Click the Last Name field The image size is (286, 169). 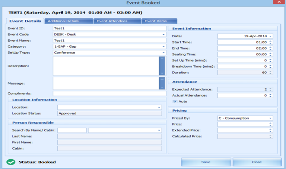[109, 136]
